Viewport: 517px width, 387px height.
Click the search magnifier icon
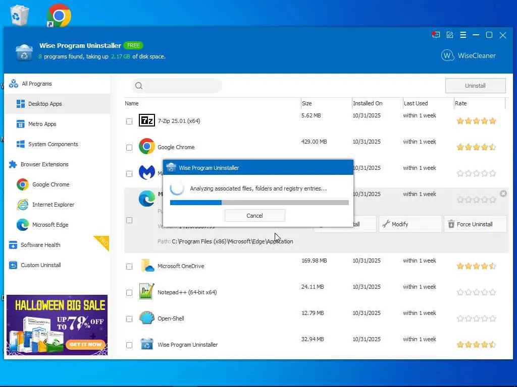[x=139, y=86]
